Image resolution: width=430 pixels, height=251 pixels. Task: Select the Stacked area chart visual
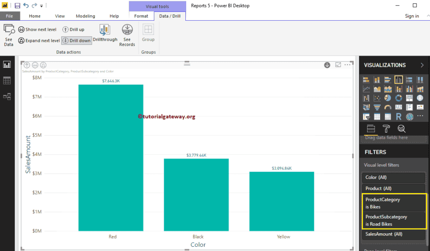[x=388, y=89]
